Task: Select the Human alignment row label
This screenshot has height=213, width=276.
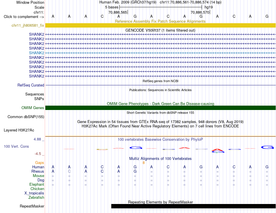Action: [38, 167]
